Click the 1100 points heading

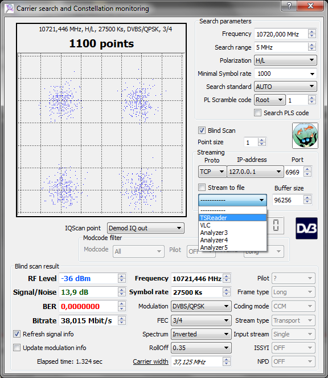(x=101, y=43)
